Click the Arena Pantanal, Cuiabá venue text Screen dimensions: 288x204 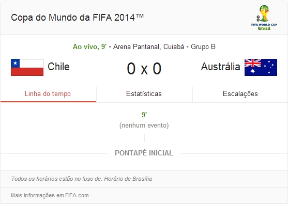point(148,46)
